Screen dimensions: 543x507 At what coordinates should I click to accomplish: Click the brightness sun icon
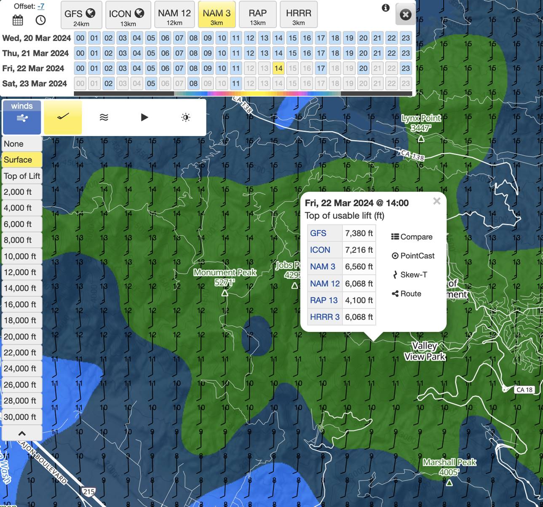pyautogui.click(x=186, y=117)
